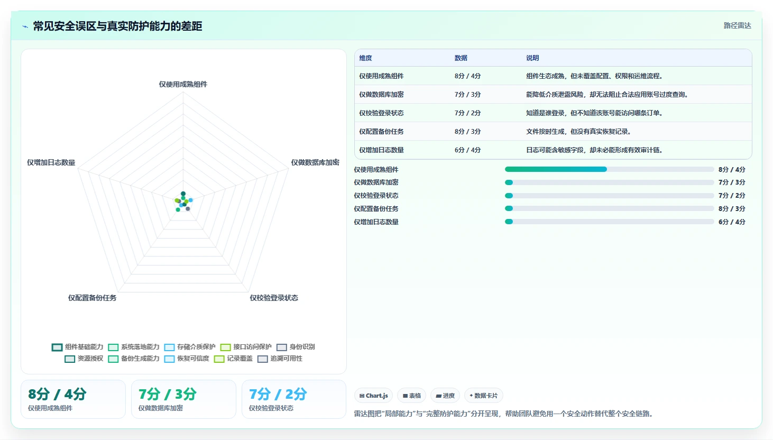Select the 仅校验登录状态 table row label
773x440 pixels.
tap(381, 113)
